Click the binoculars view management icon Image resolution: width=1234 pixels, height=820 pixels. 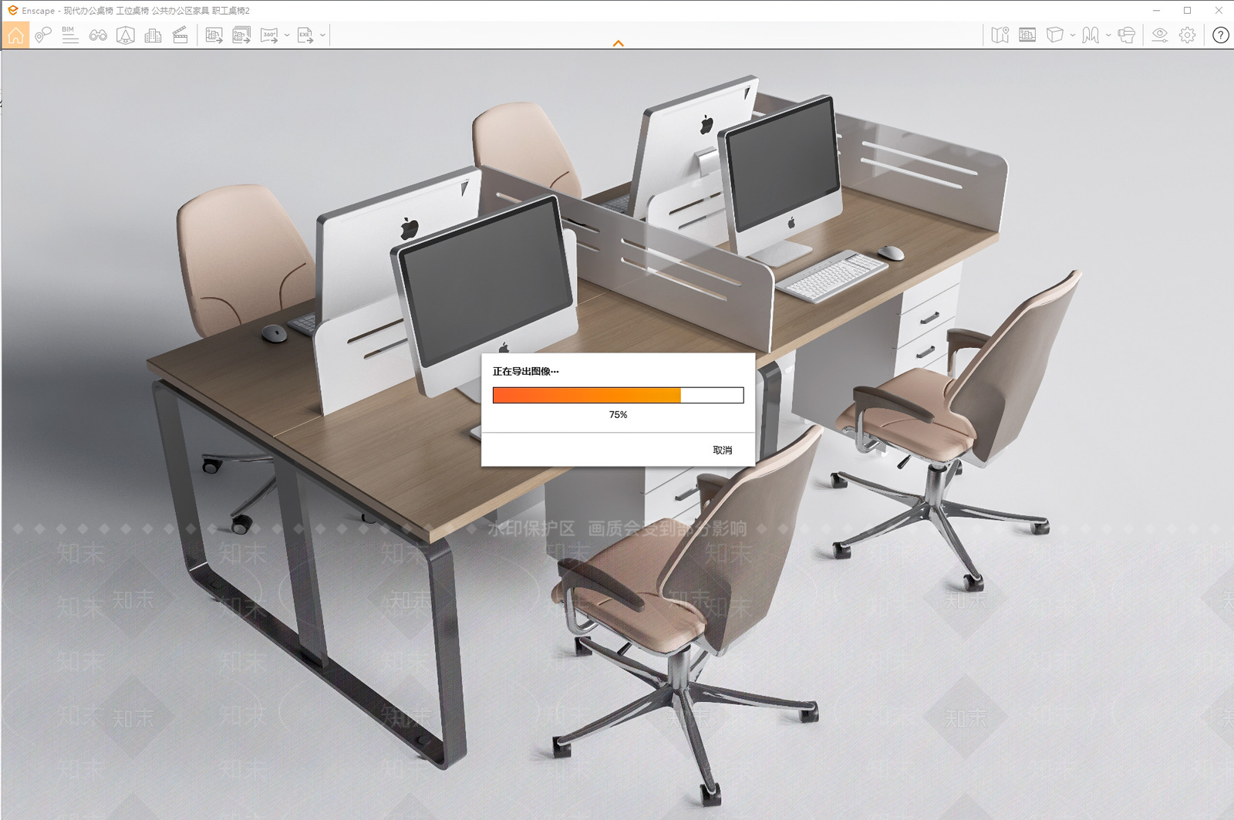[98, 35]
